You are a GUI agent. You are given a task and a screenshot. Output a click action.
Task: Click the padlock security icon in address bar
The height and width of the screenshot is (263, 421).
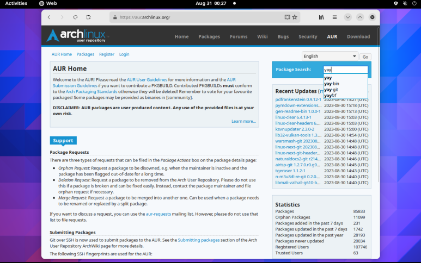pyautogui.click(x=115, y=17)
